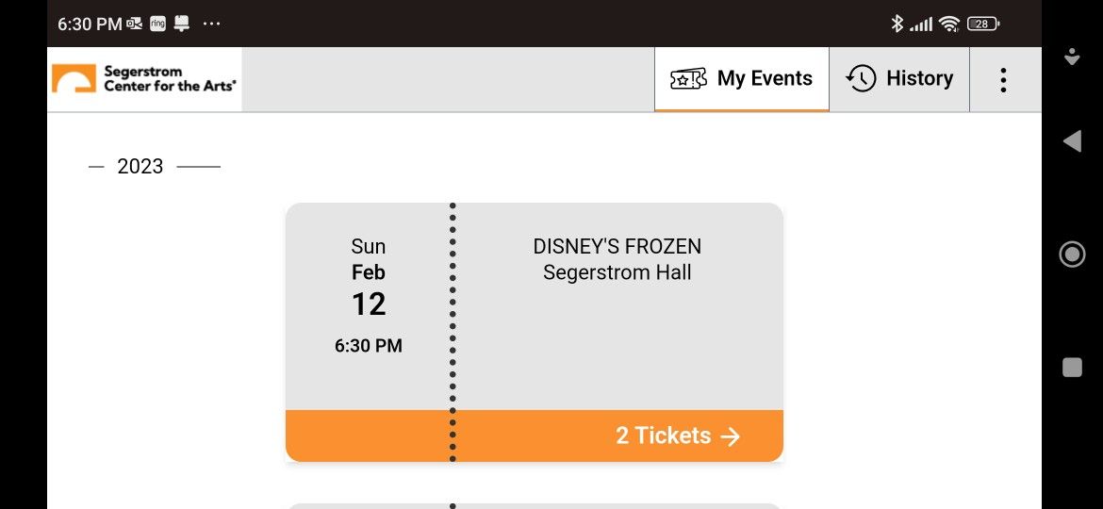Screen dimensions: 1103x509
Task: Open the My Events tab
Action: pos(742,79)
